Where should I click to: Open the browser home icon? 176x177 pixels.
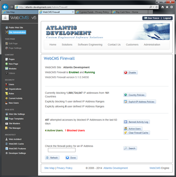pyautogui.click(x=162, y=7)
